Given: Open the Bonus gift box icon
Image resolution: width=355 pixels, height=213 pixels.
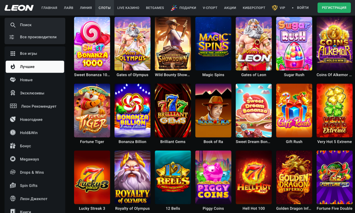Looking at the screenshot, I should tap(13, 146).
